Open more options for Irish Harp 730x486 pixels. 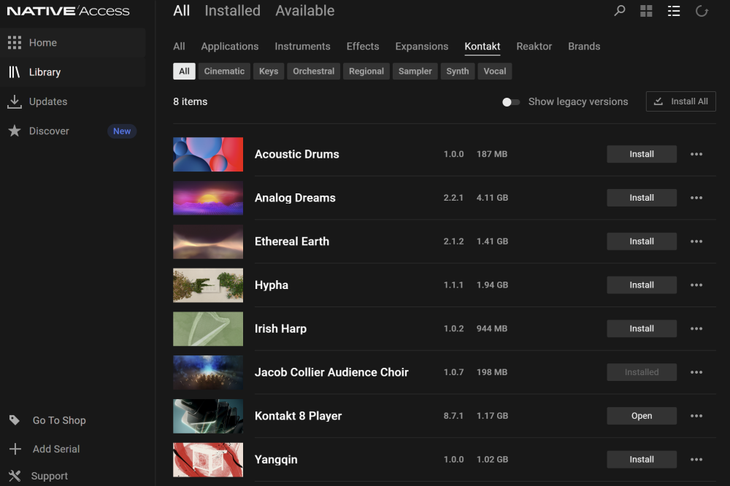coord(696,328)
